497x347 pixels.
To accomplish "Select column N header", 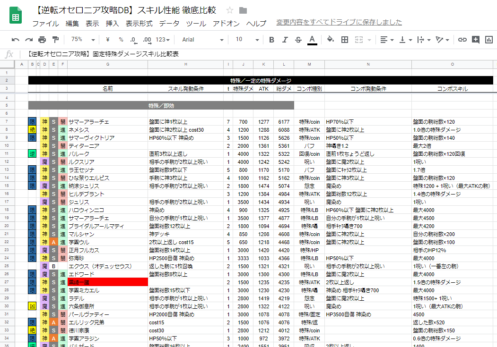I will pyautogui.click(x=368, y=64).
